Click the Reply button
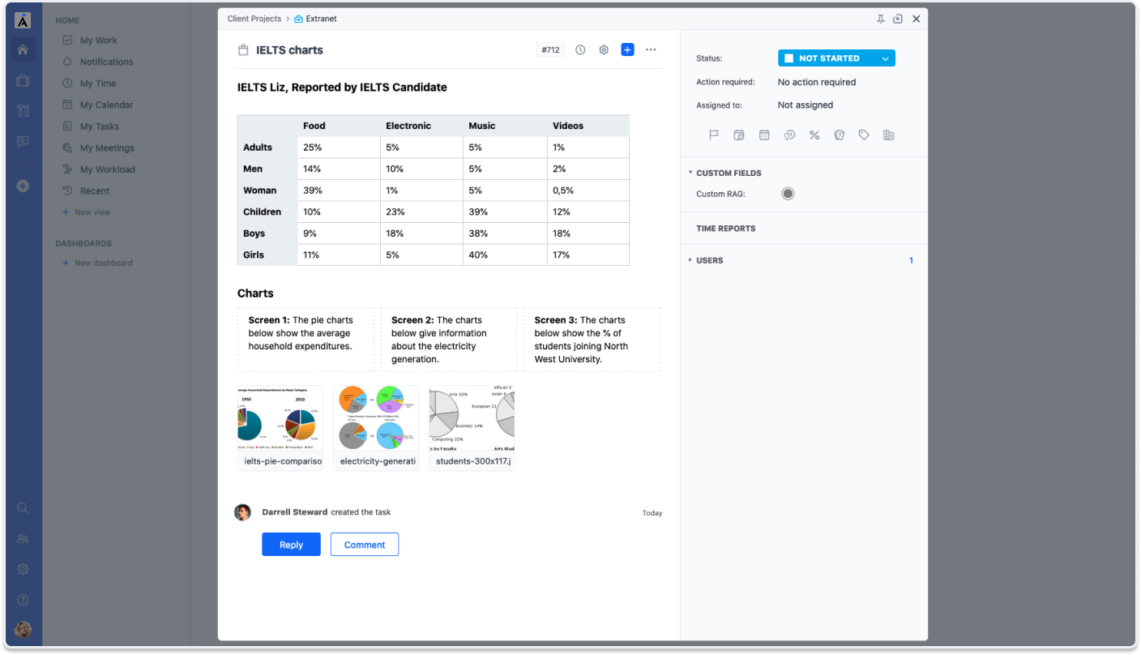This screenshot has height=655, width=1141. tap(291, 545)
